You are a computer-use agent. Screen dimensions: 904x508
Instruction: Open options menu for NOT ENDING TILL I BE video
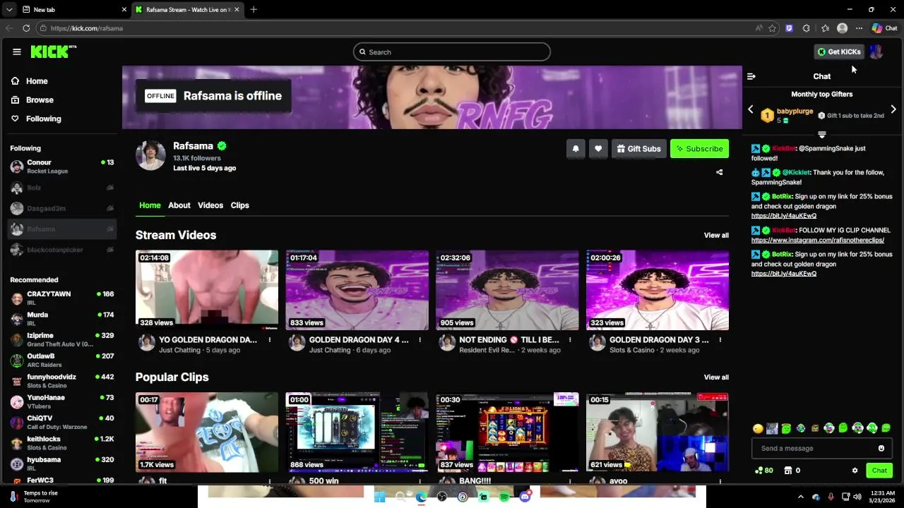coord(570,340)
